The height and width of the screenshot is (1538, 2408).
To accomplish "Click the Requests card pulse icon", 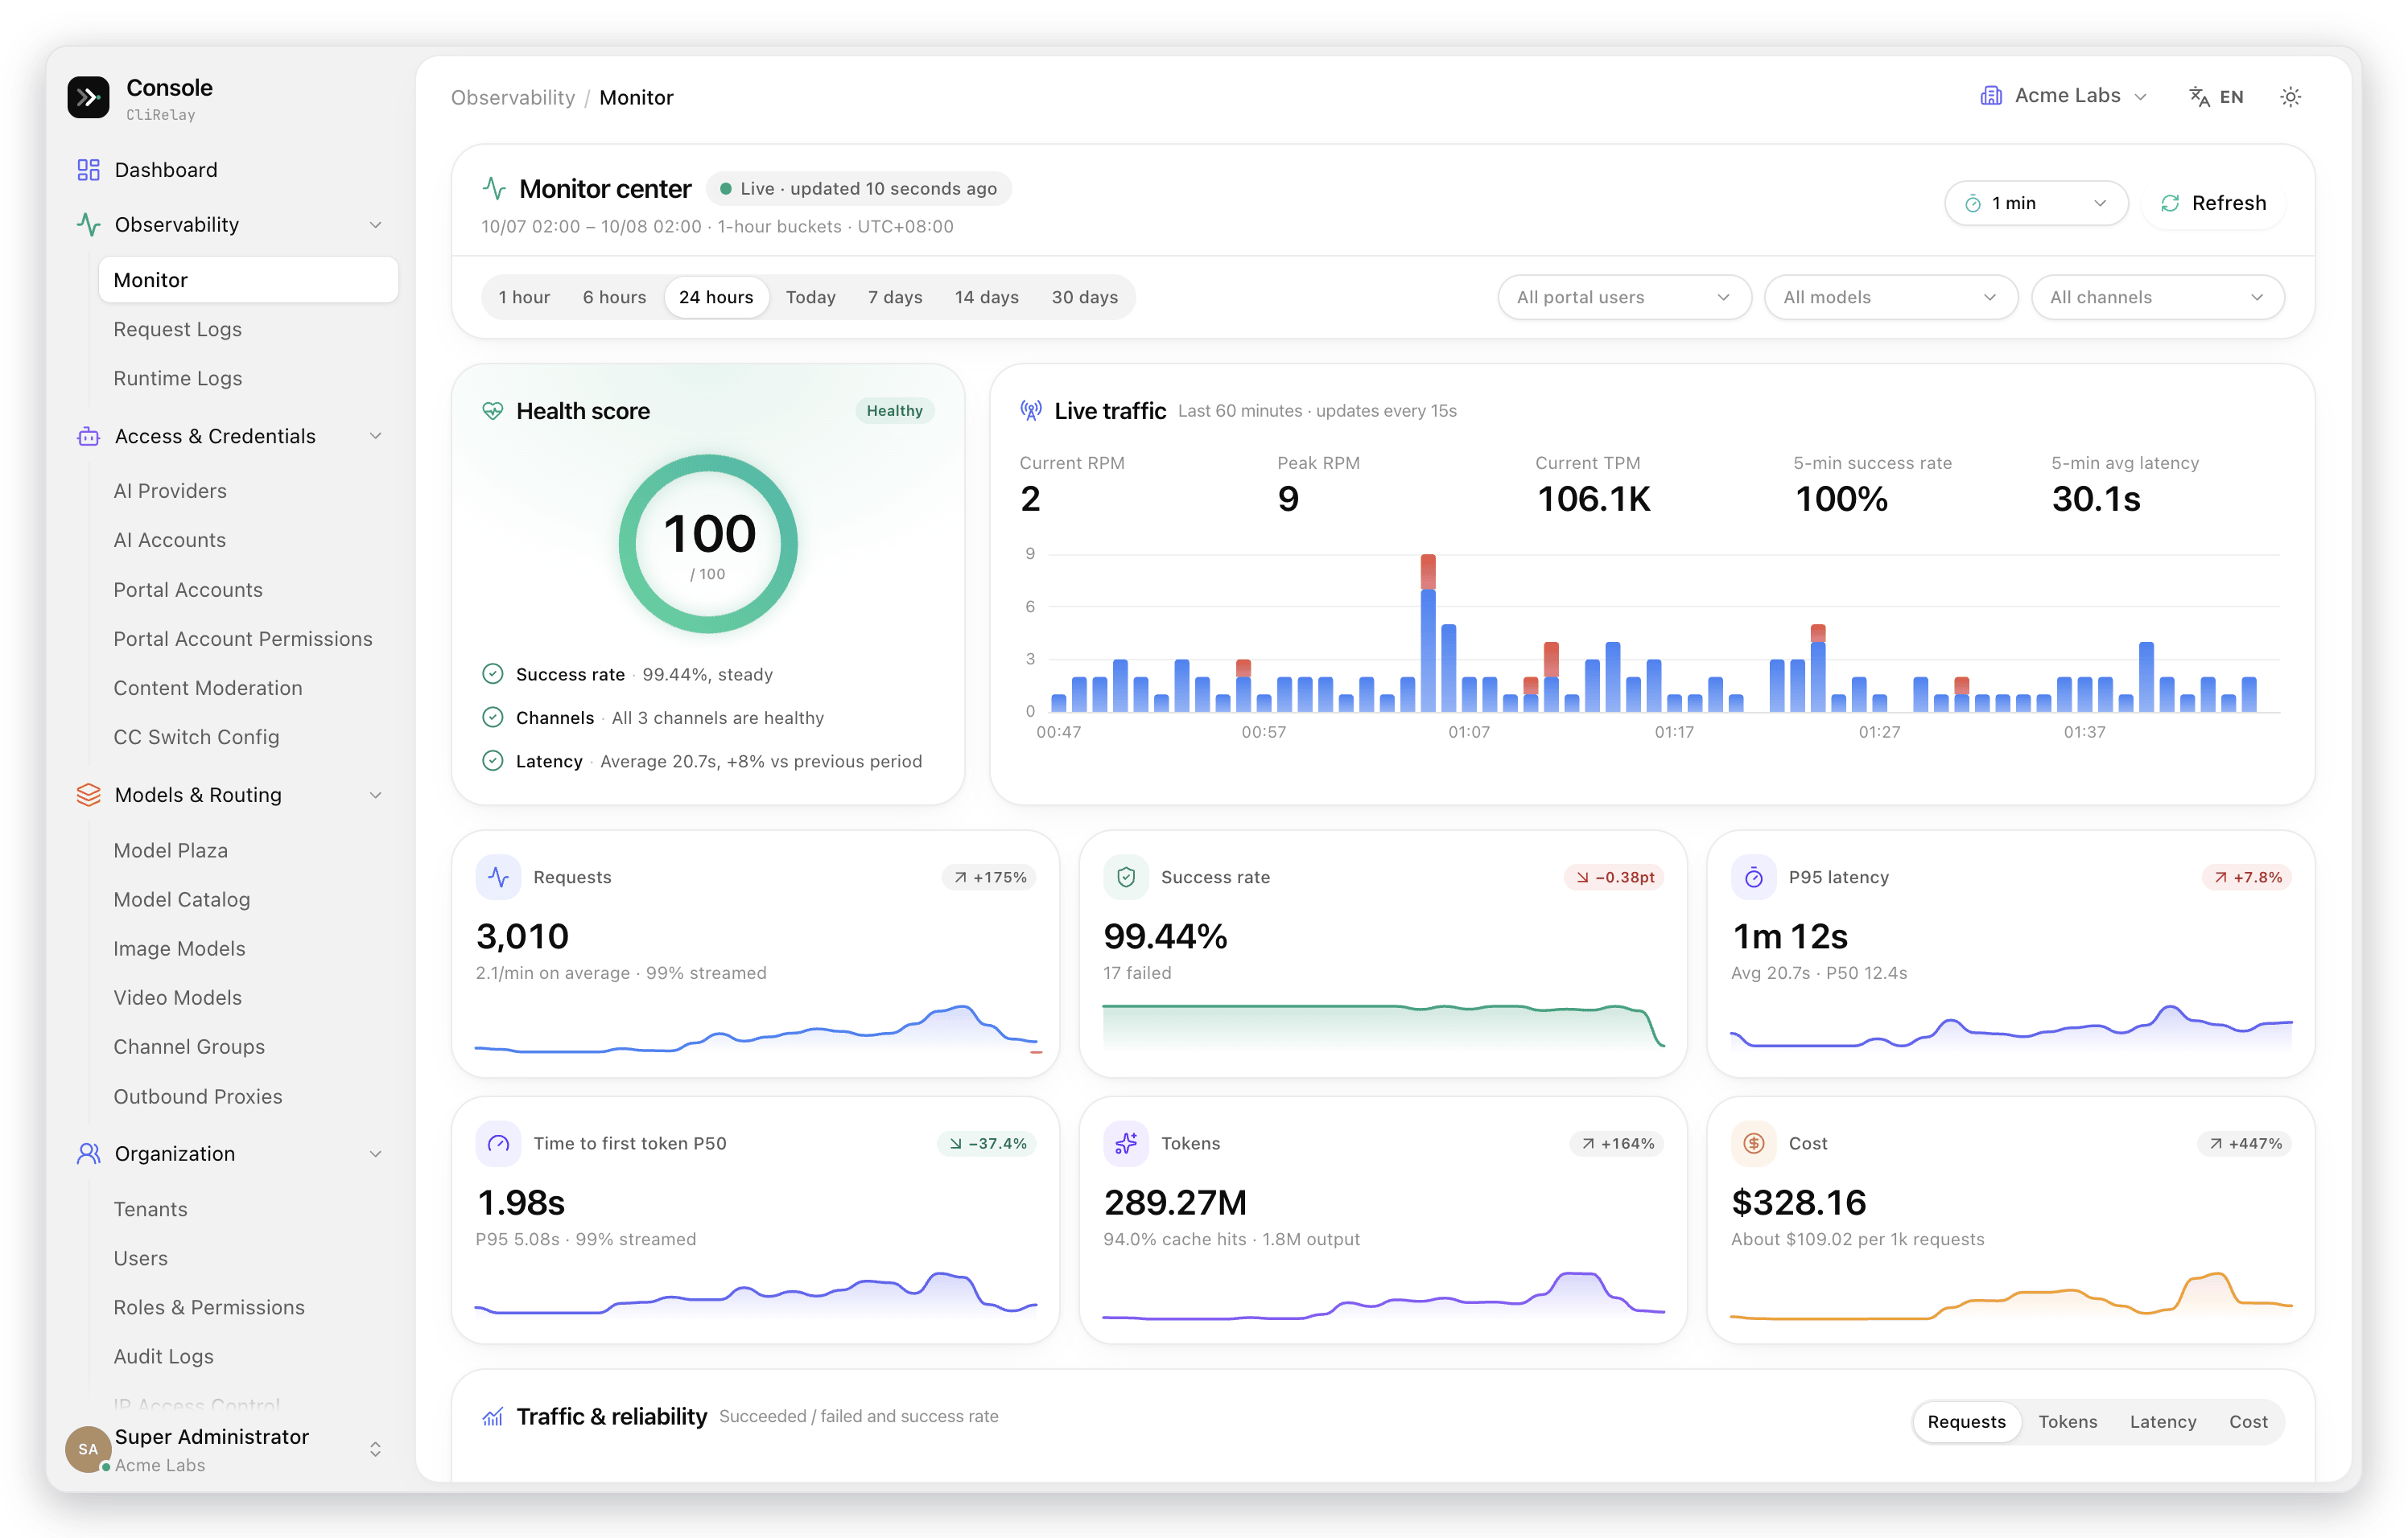I will [x=498, y=878].
